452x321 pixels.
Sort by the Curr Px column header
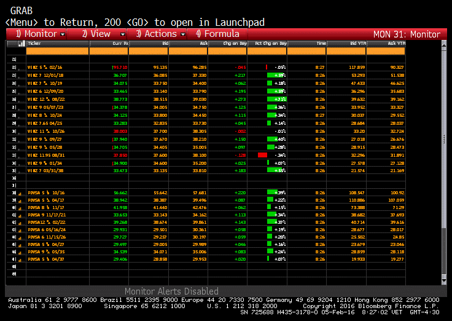[109, 44]
